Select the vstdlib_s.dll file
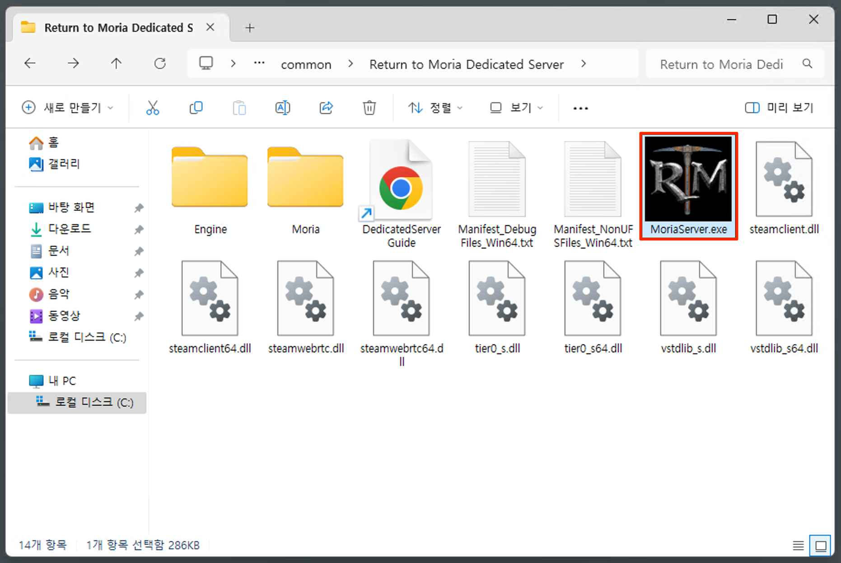The image size is (841, 563). point(688,307)
